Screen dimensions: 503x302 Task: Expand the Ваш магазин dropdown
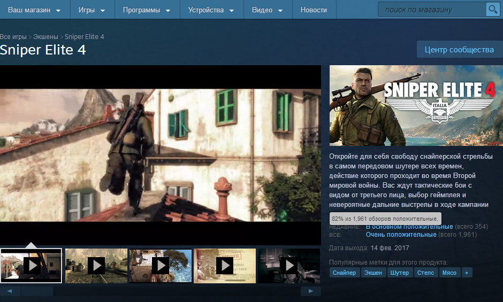point(34,10)
